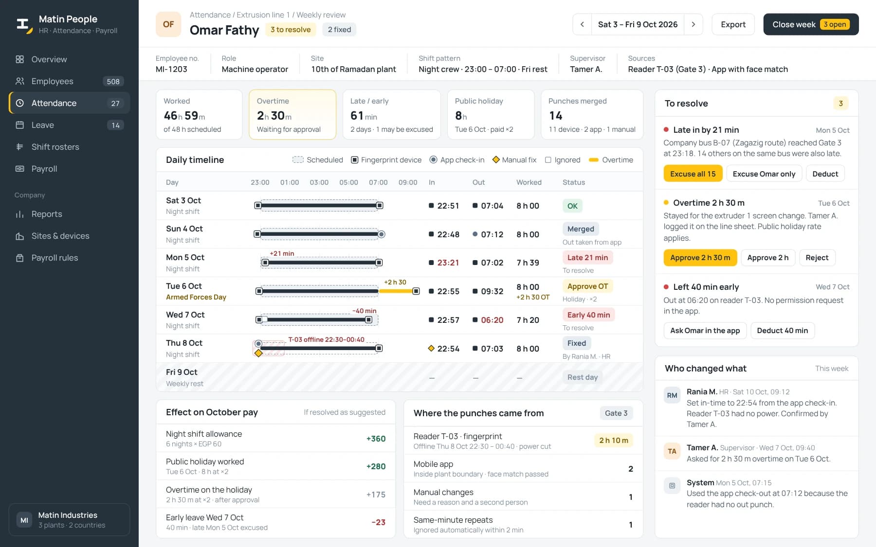Click Ask Omar in the app
Viewport: 876px width, 547px height.
[705, 331]
